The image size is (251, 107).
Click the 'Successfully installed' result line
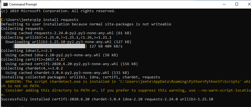tap(107, 99)
